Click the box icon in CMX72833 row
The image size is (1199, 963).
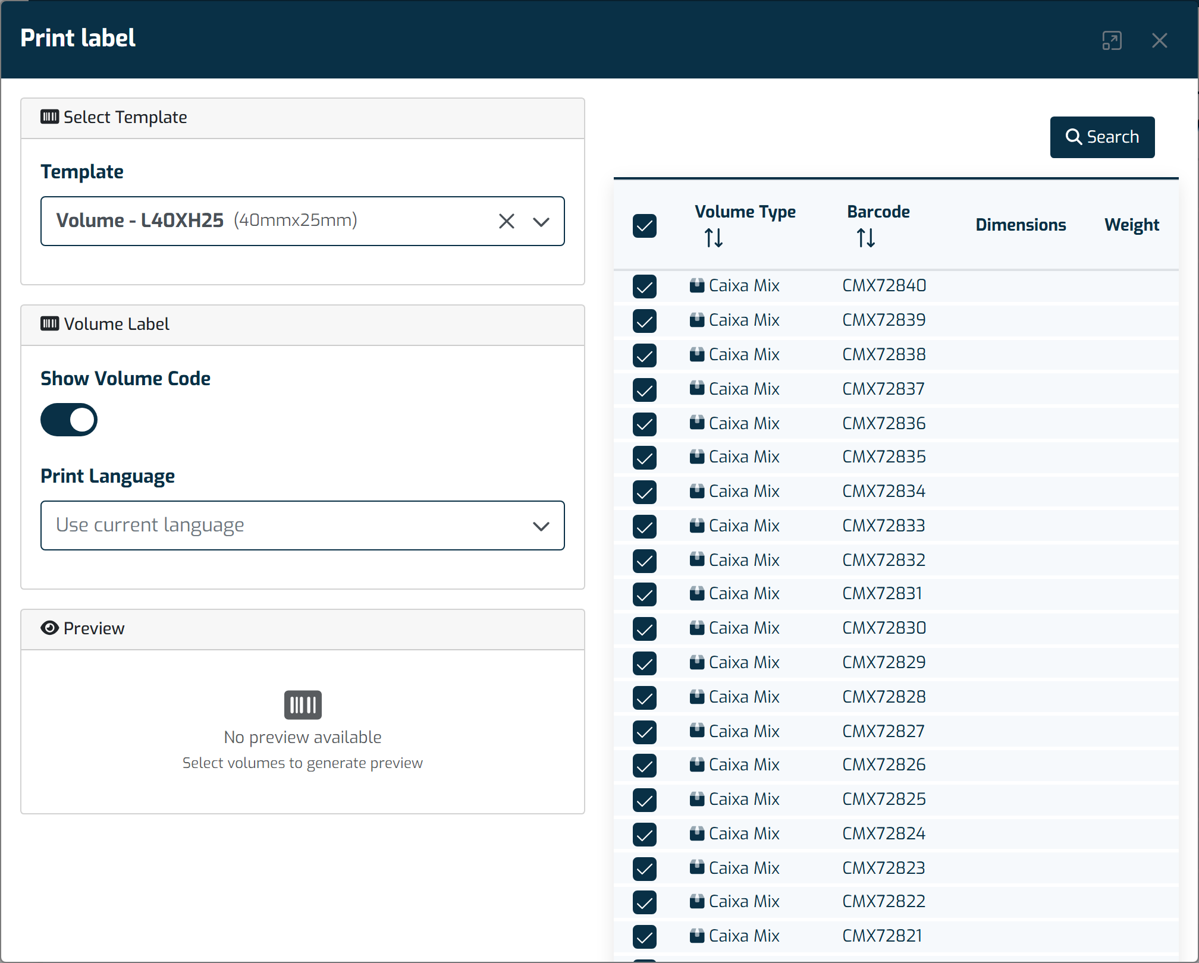(697, 525)
